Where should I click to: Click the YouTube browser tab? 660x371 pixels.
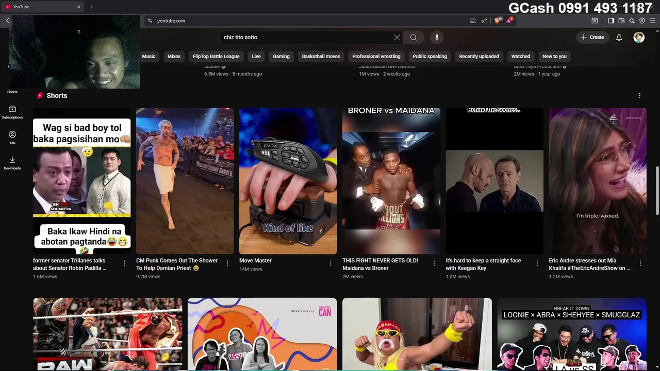43,7
